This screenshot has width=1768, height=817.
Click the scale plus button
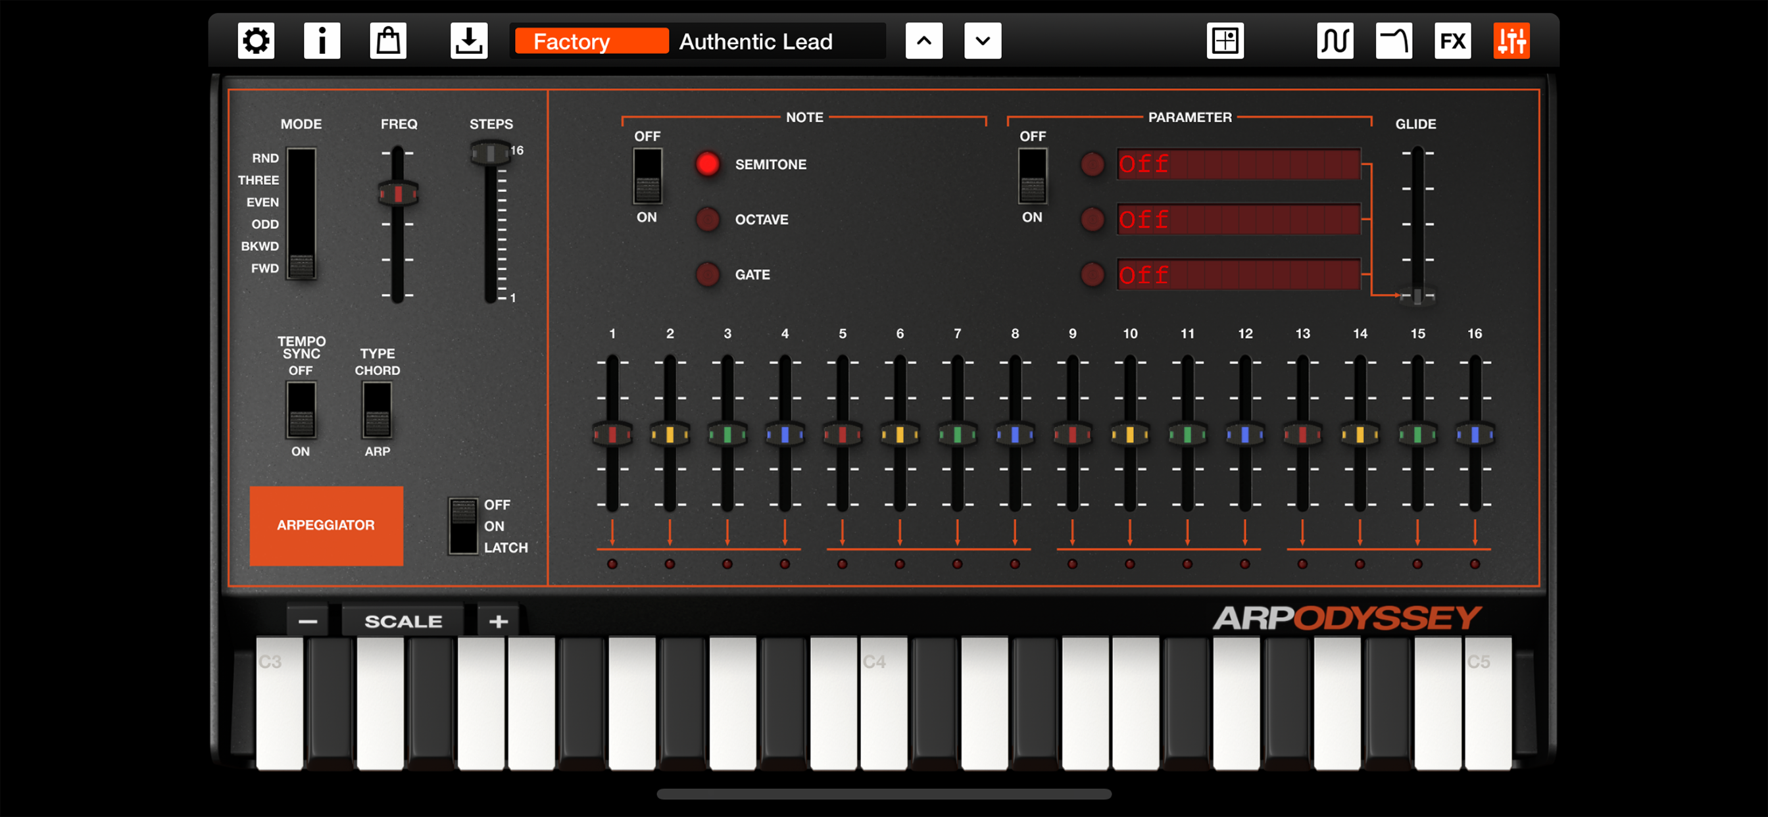(499, 622)
